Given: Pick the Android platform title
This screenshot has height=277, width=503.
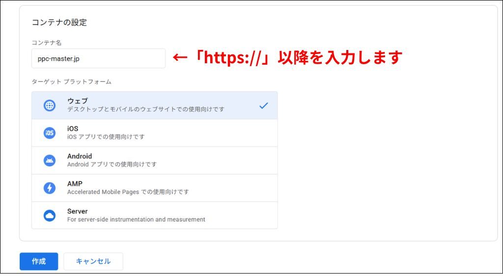Looking at the screenshot, I should click(x=80, y=156).
